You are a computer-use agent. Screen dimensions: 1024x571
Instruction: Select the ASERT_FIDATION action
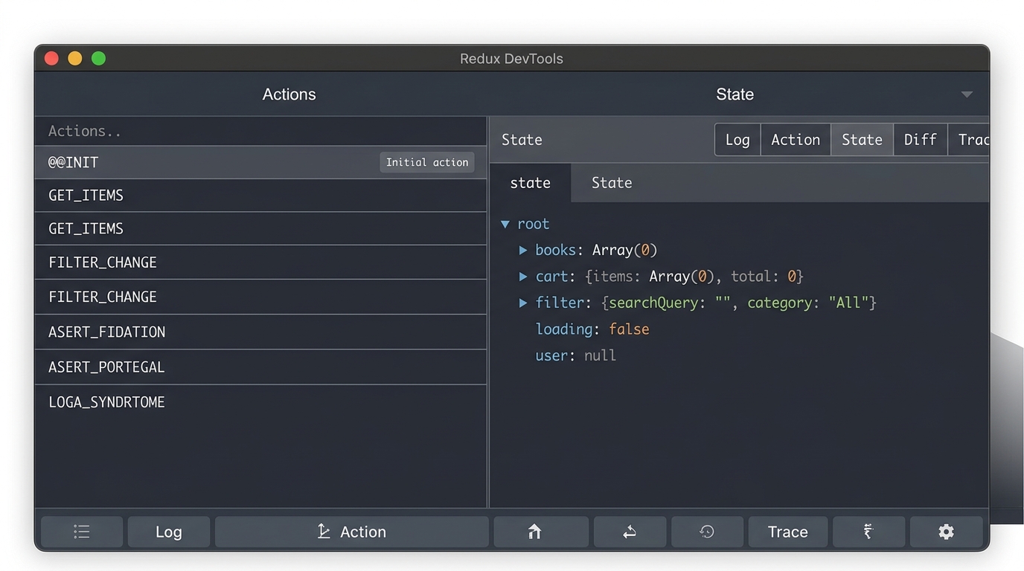[x=260, y=332]
